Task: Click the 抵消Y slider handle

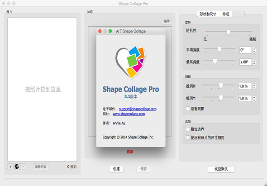Action: click(x=221, y=98)
